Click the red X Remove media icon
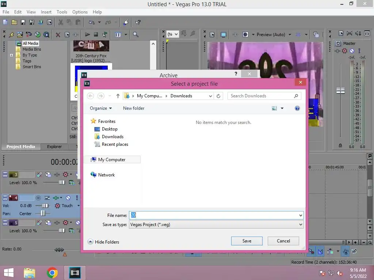Screen dimensions: 374x280 (x=58, y=35)
